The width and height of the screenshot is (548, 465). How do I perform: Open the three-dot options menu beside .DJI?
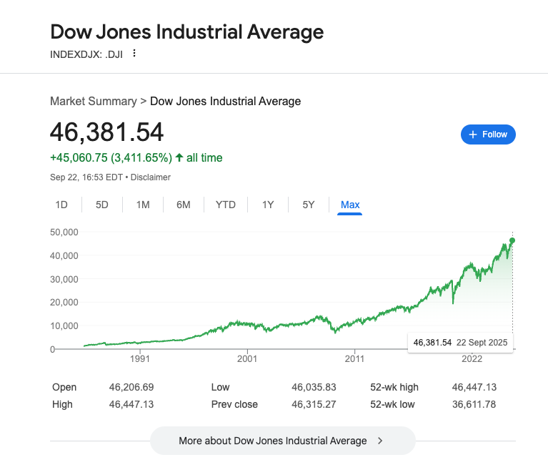tap(134, 53)
